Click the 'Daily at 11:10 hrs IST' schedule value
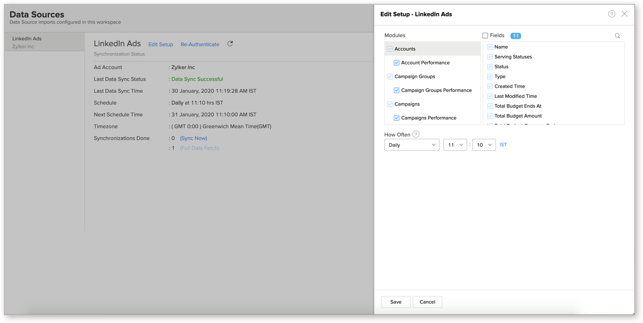643x323 pixels. point(197,103)
